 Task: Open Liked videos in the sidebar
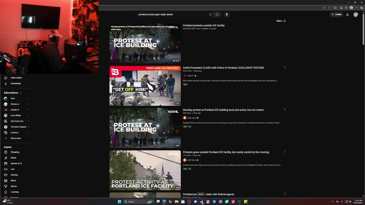coord(16,78)
